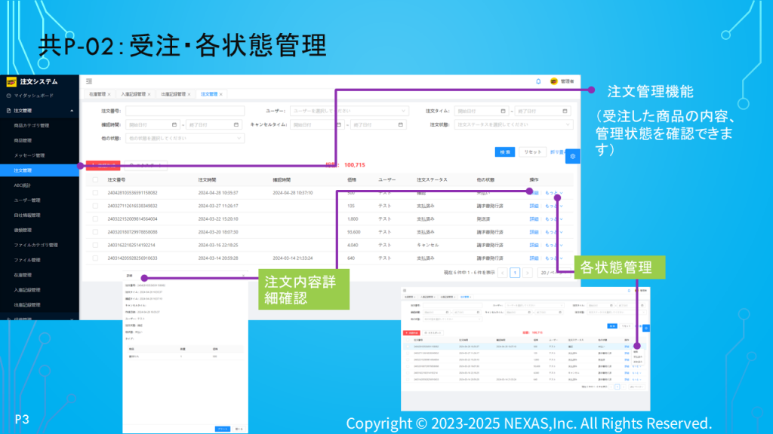Click calendar icon in 確認時間 start date
The height and width of the screenshot is (434, 773).
(x=174, y=124)
